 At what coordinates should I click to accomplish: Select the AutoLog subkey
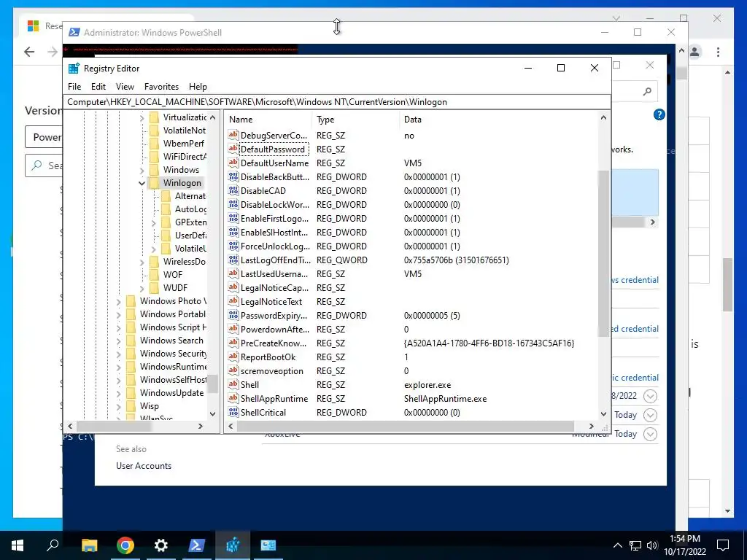(190, 209)
